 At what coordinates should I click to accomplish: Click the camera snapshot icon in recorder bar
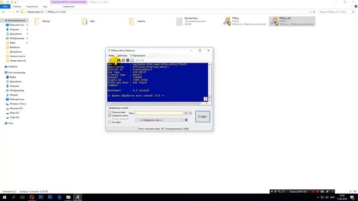click(322, 192)
